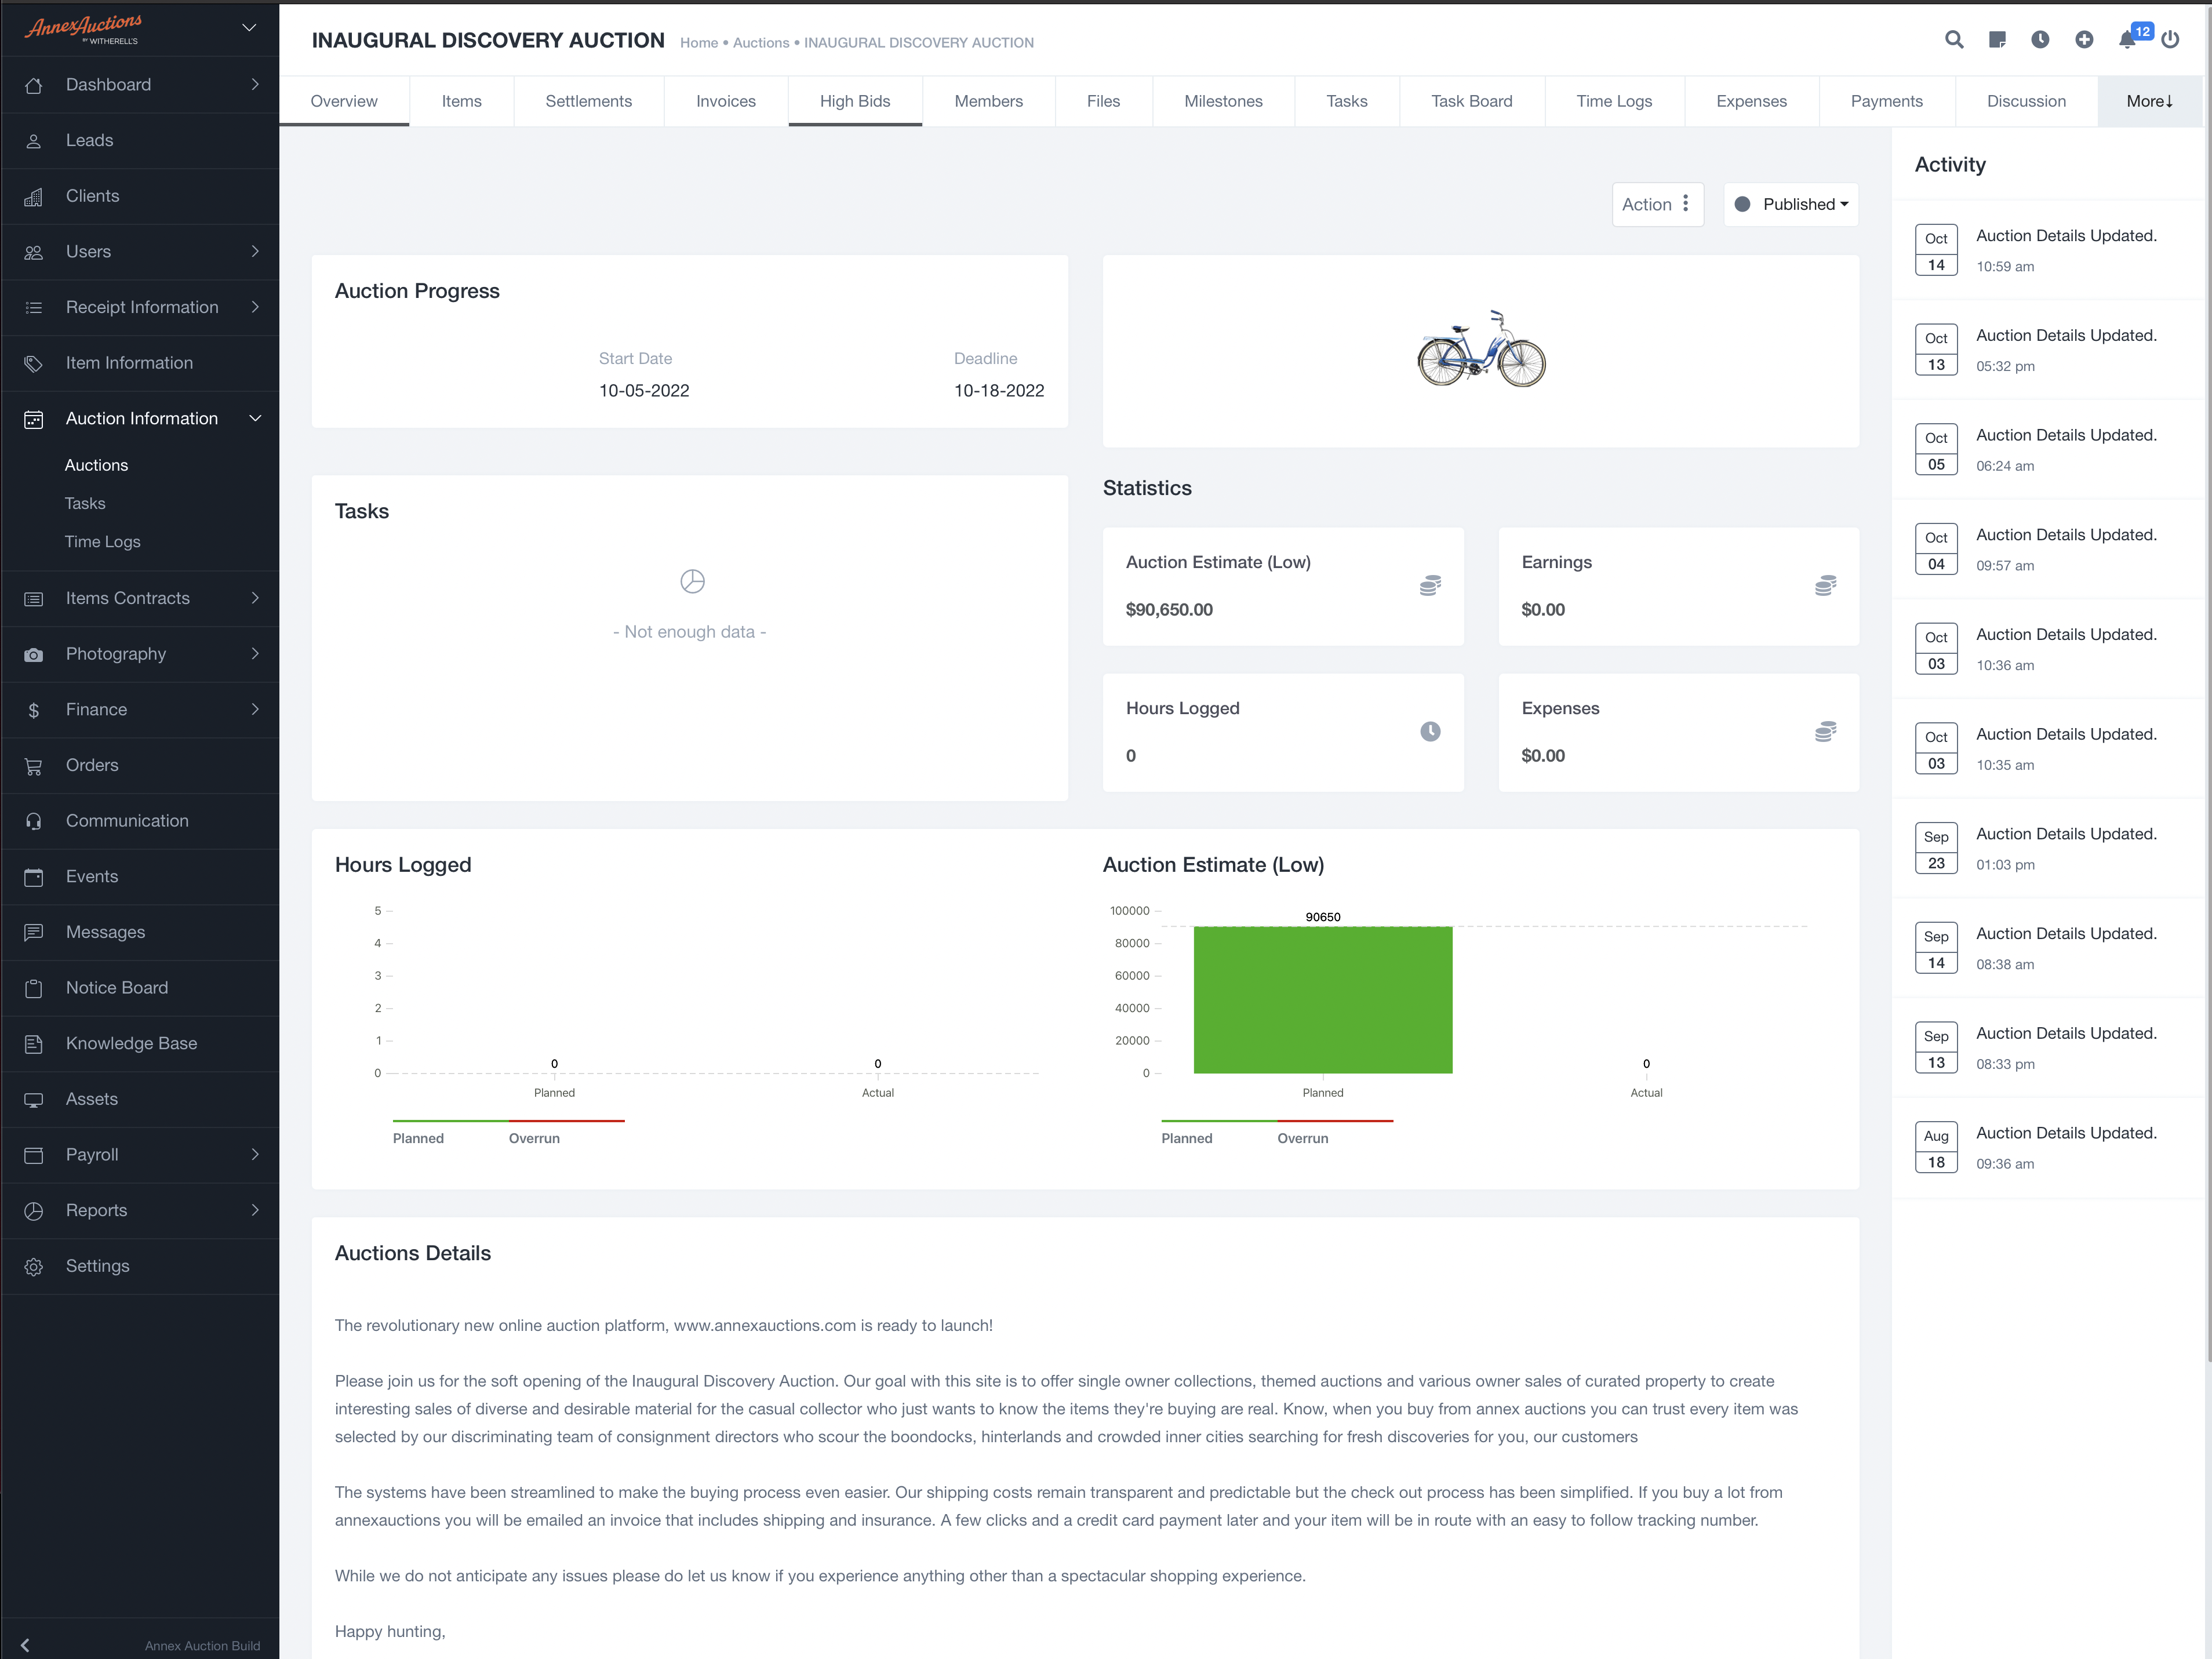Switch to the Settlements tab
Viewport: 2212px width, 1659px height.
[x=588, y=101]
